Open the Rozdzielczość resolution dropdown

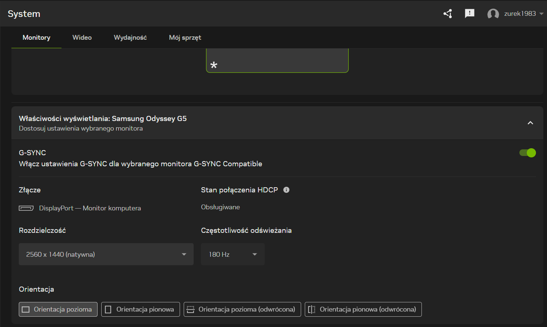pyautogui.click(x=106, y=254)
